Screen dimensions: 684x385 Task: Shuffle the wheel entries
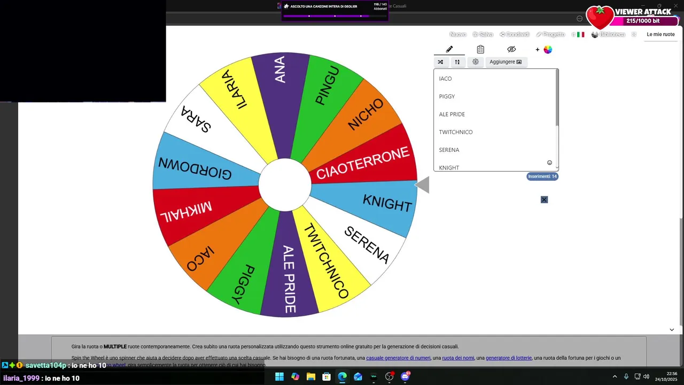440,62
